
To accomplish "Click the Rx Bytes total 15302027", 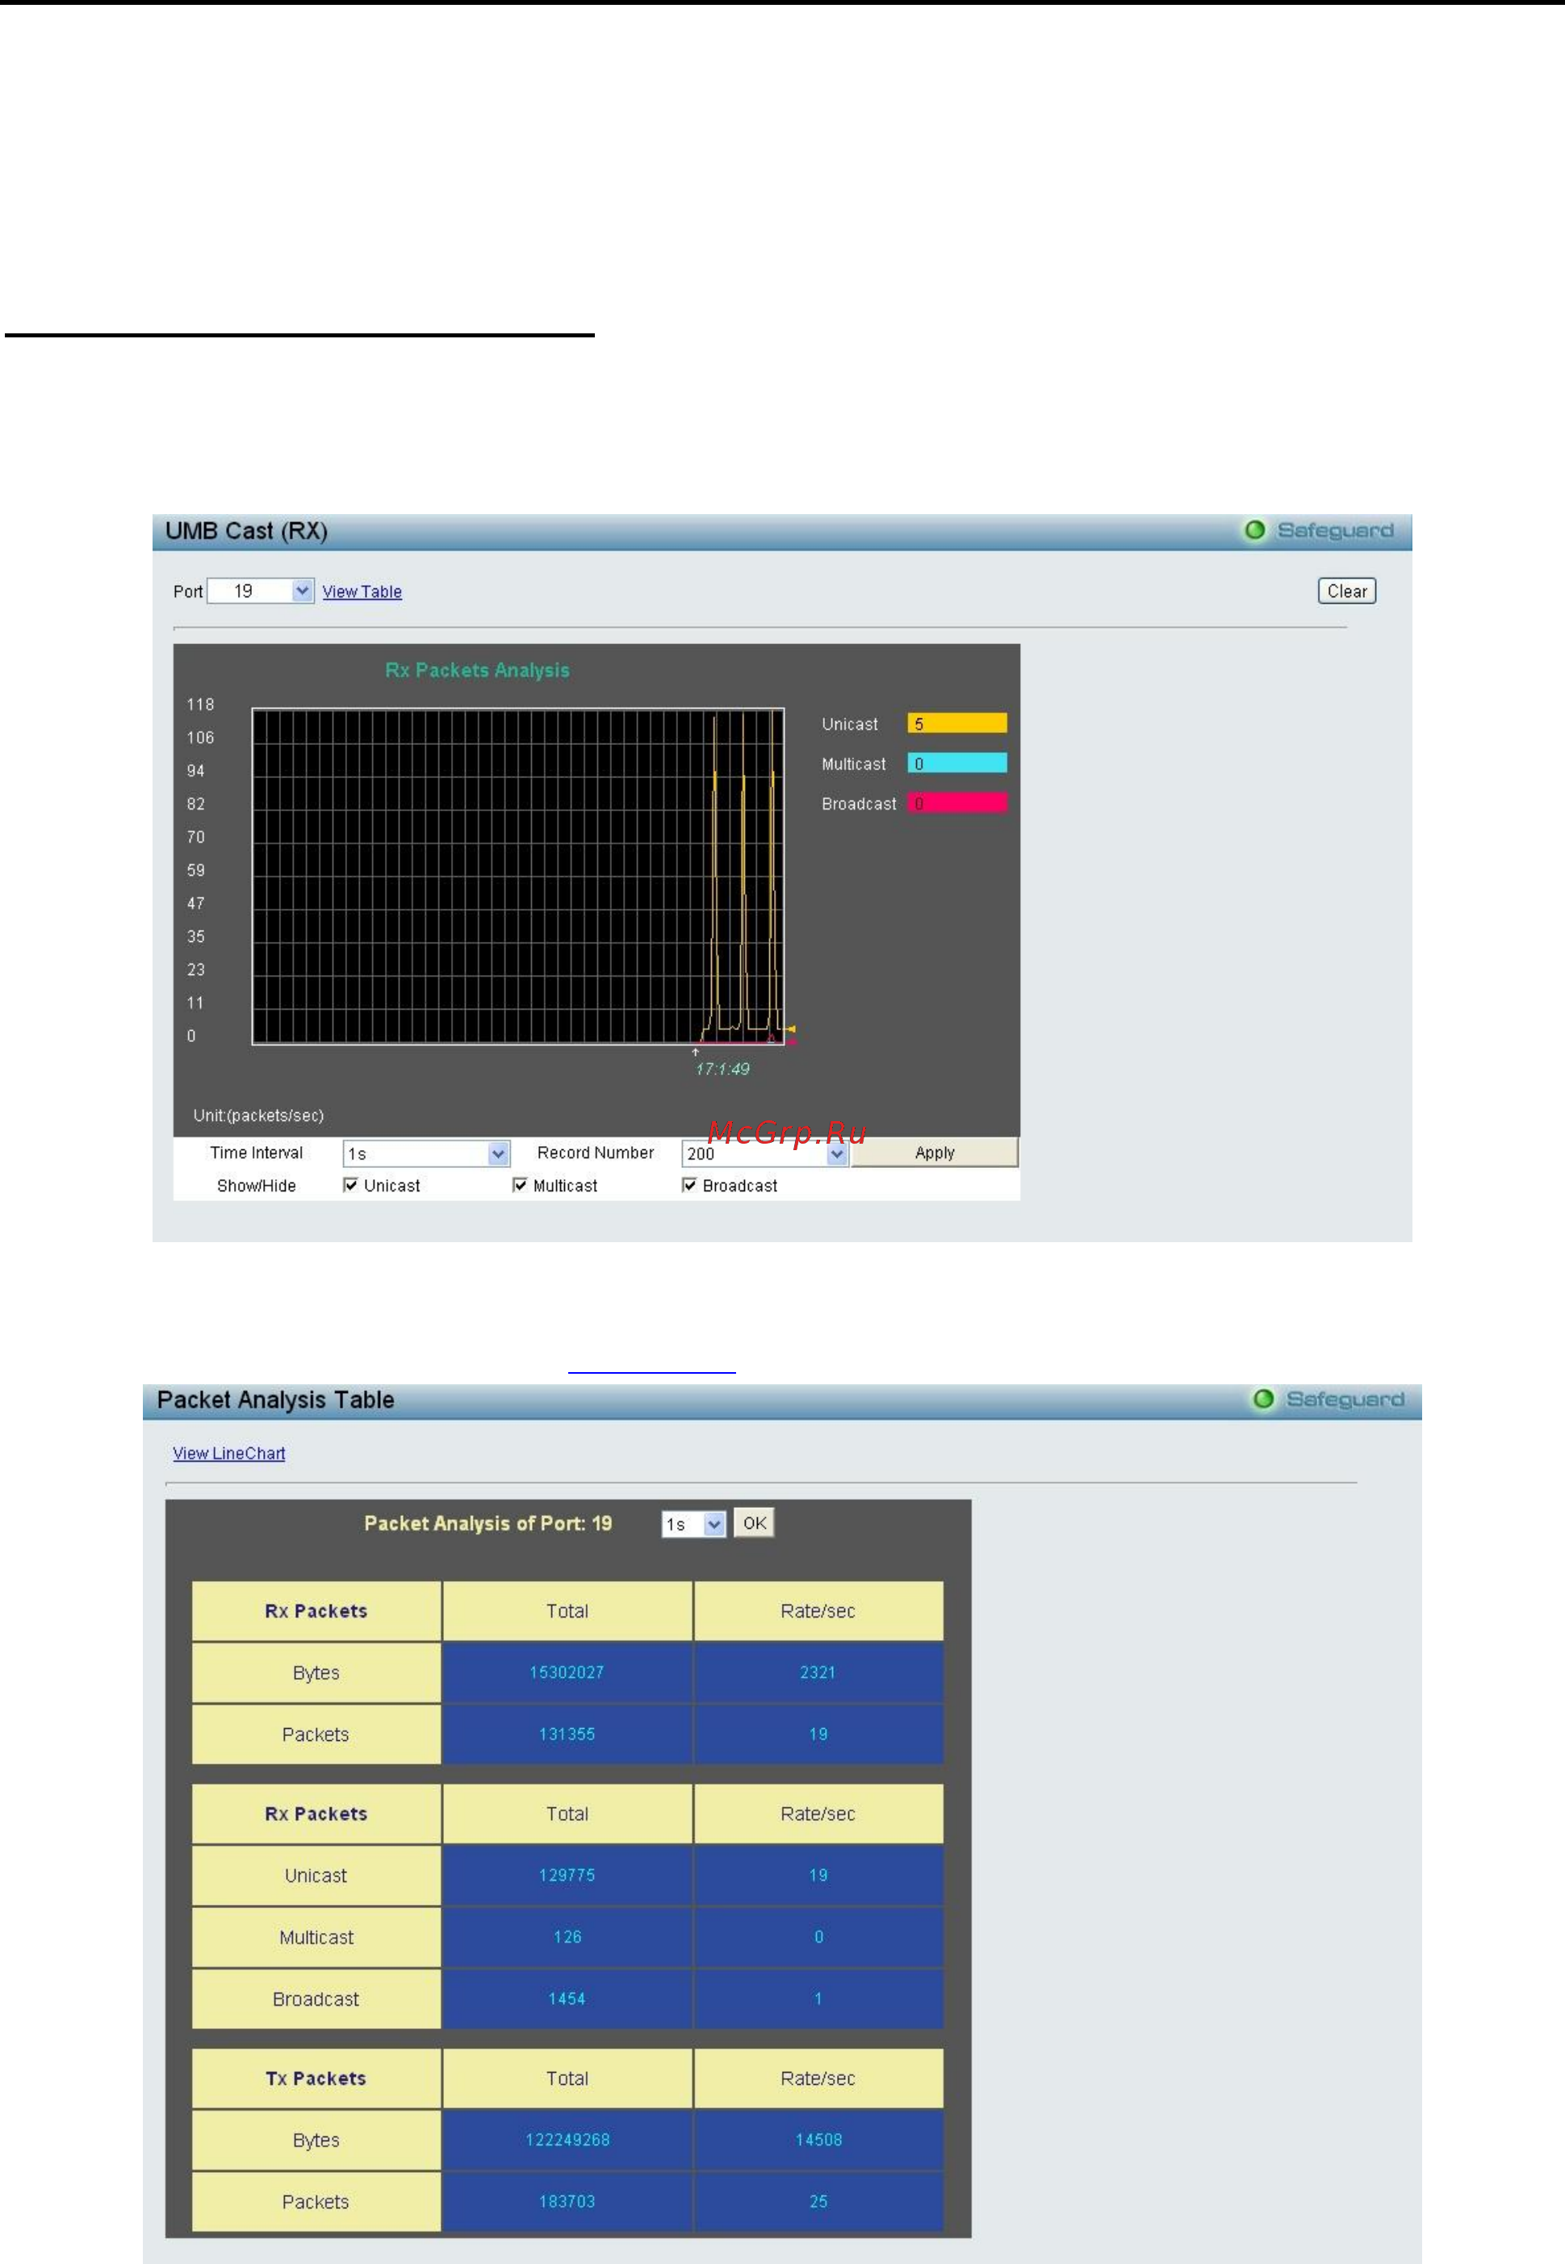I will (x=567, y=1672).
